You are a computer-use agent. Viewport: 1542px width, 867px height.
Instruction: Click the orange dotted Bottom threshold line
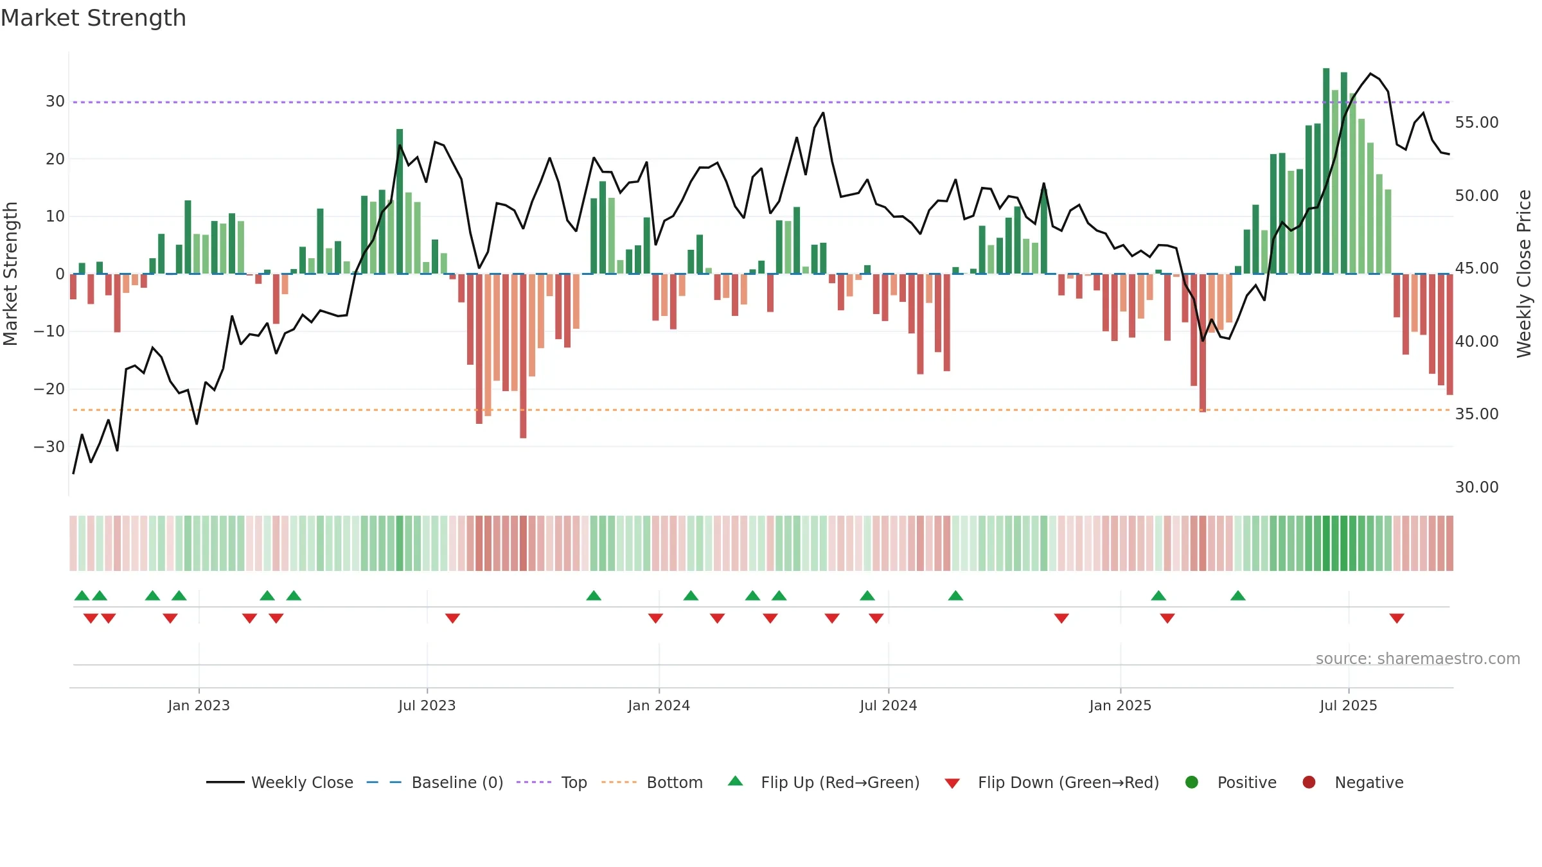[x=761, y=410]
